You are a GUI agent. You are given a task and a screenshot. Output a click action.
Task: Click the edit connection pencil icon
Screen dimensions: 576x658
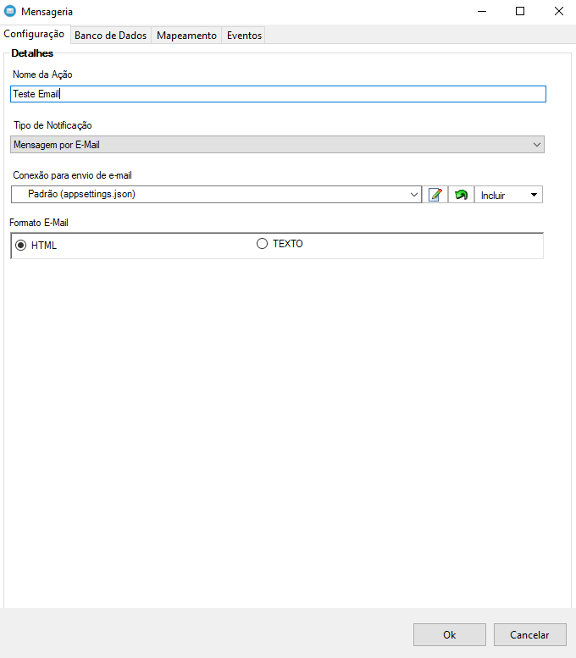(x=435, y=195)
